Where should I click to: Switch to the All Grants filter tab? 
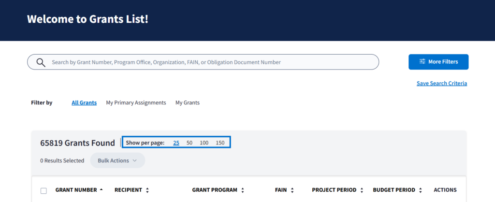pos(84,103)
